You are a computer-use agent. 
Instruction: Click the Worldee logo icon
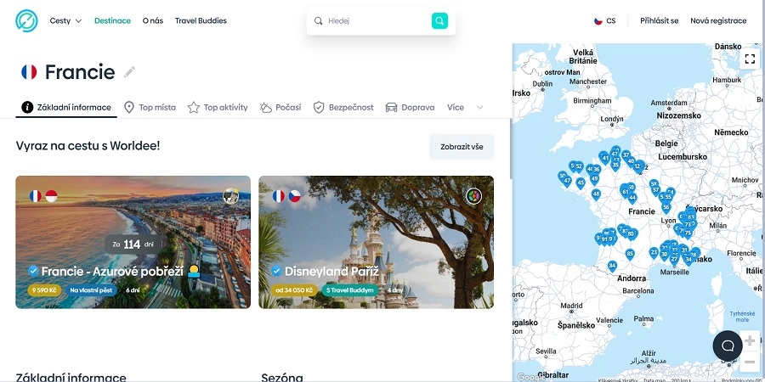26,21
